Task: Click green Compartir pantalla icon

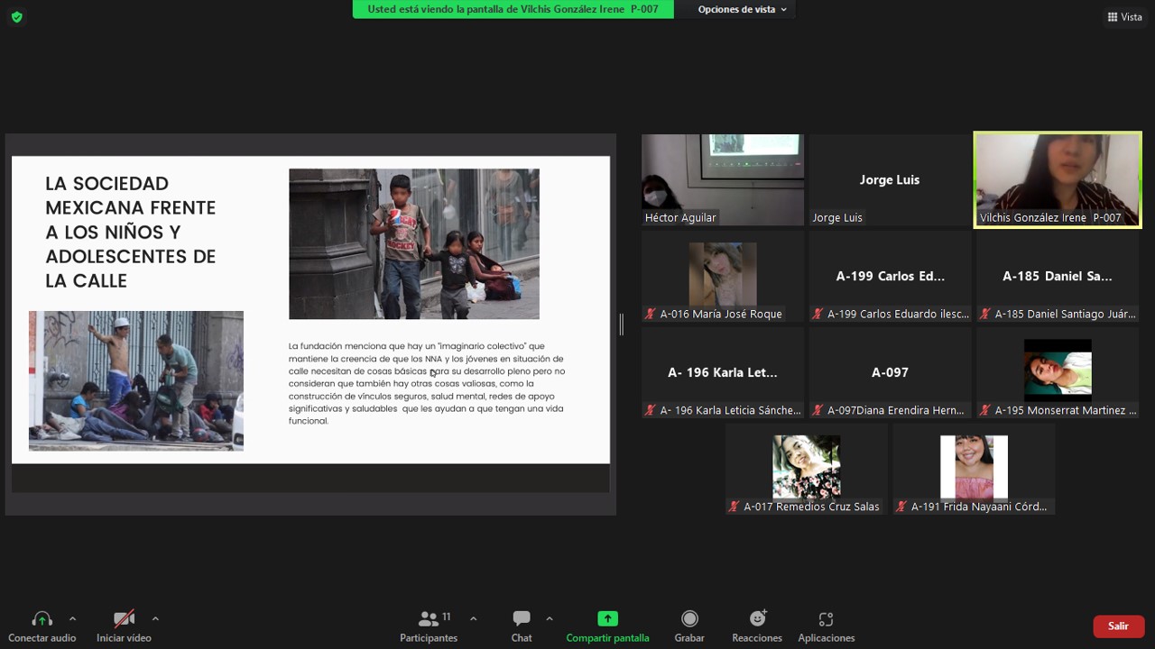Action: pyautogui.click(x=607, y=618)
